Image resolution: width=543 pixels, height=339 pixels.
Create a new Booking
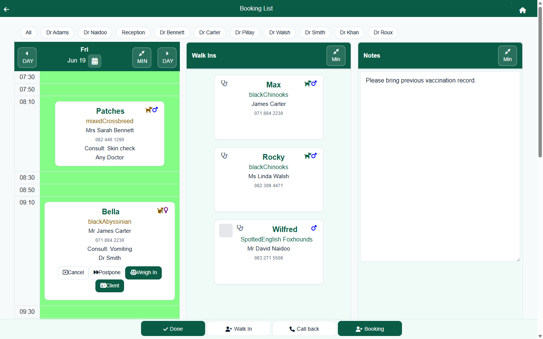point(370,328)
